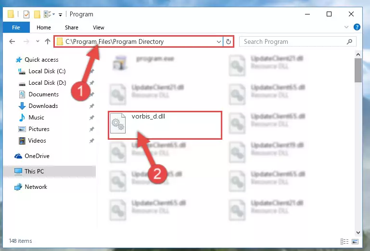Select the vorbis_d.dll file name

pos(148,116)
